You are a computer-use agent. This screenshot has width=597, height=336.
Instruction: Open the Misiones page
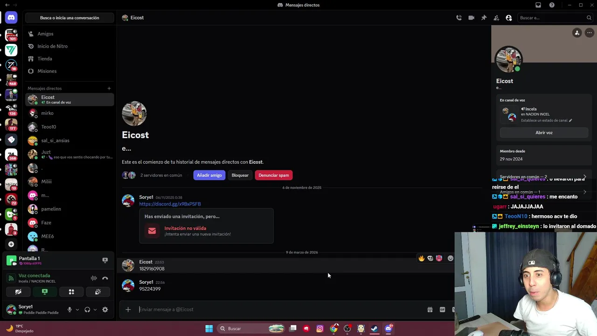point(69,71)
